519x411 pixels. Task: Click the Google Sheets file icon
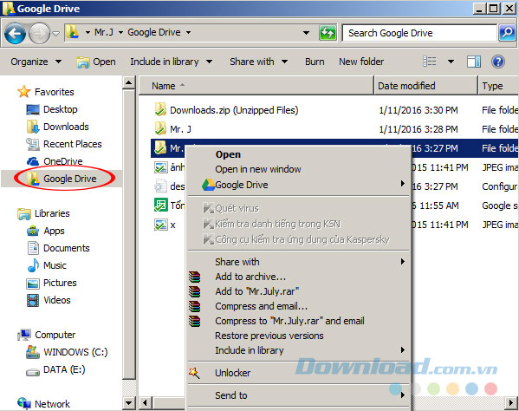coord(161,205)
